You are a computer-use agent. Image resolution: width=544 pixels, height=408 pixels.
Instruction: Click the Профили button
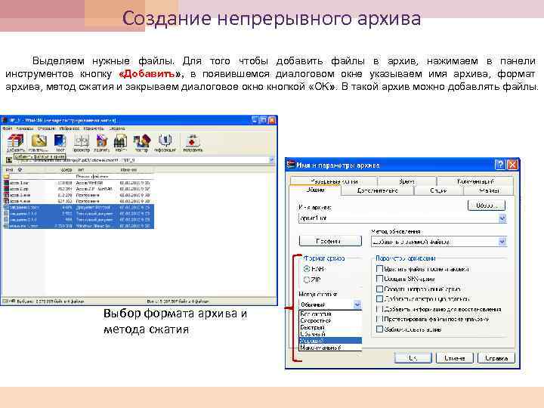click(x=330, y=241)
